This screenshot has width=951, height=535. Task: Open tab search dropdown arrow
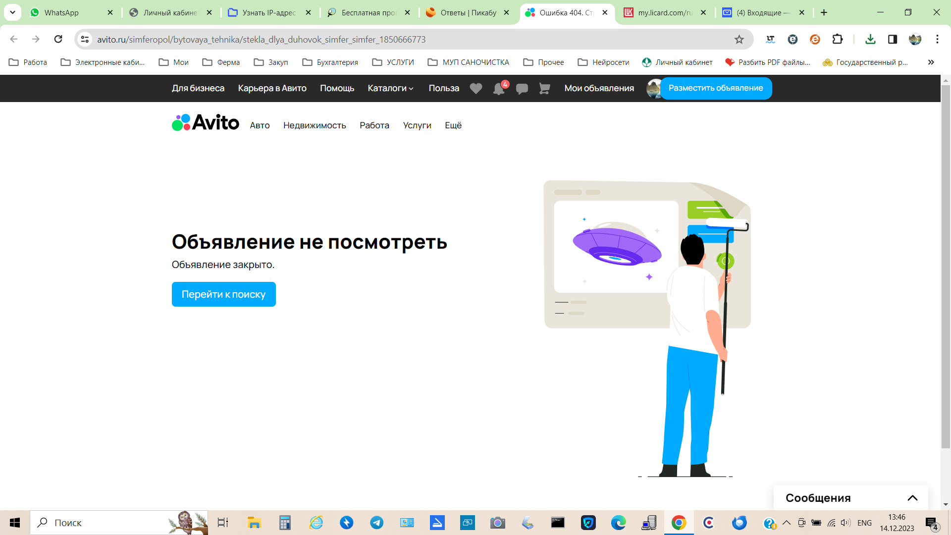coord(12,12)
